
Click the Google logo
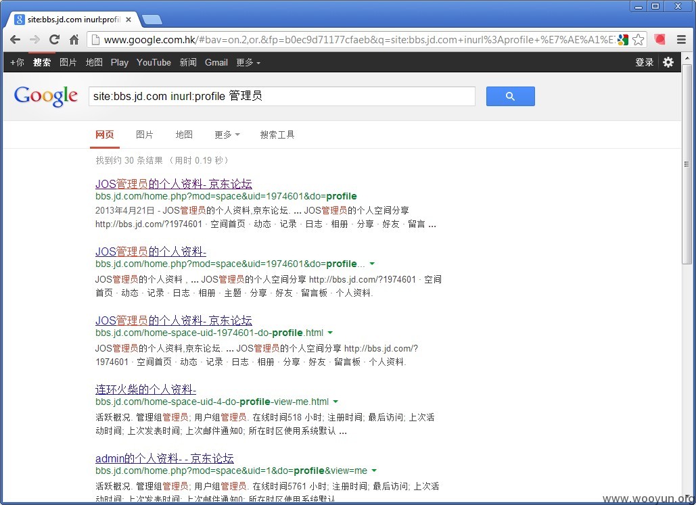pos(46,96)
